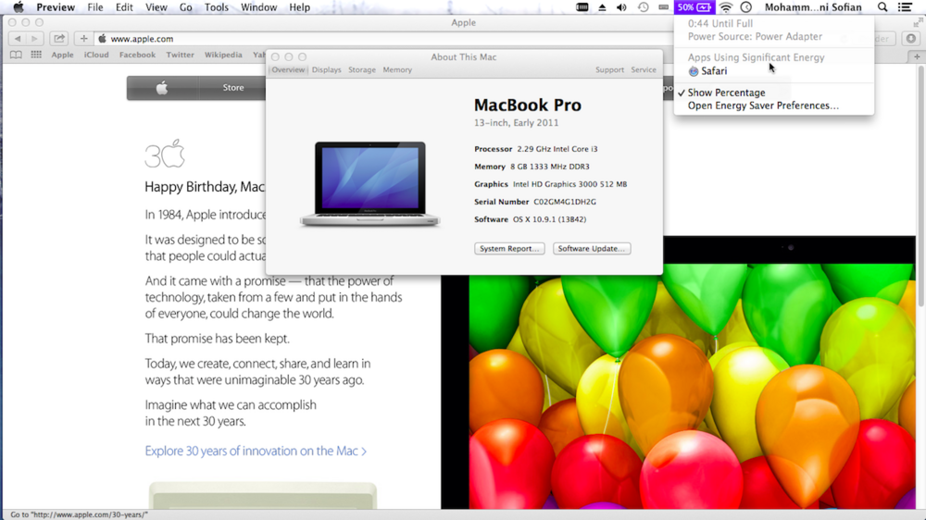926x520 pixels.
Task: Click Safari full screen arrows icon
Action: tap(917, 22)
